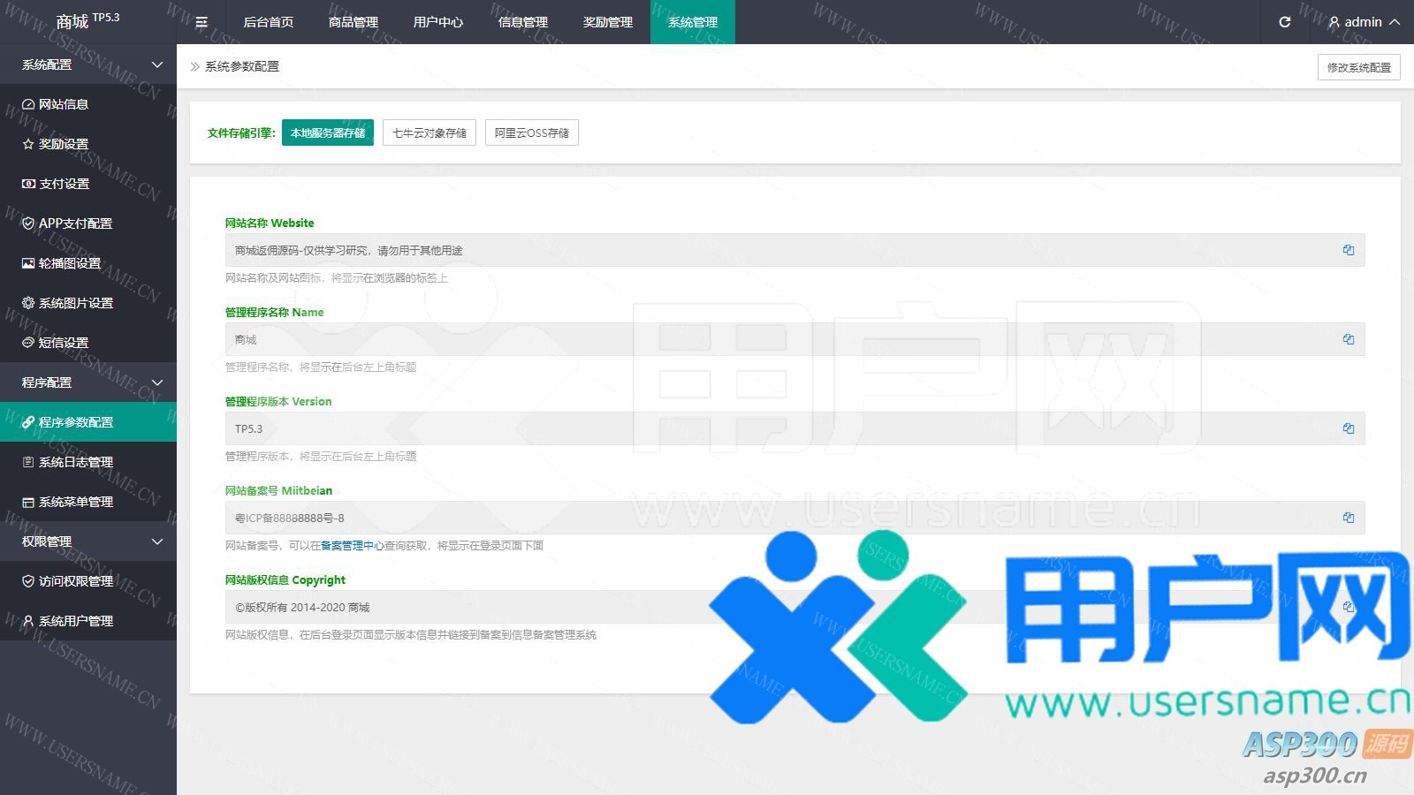Copy the 管理程序名称 Name field icon
Screen dimensions: 1414x795
pyautogui.click(x=1349, y=339)
